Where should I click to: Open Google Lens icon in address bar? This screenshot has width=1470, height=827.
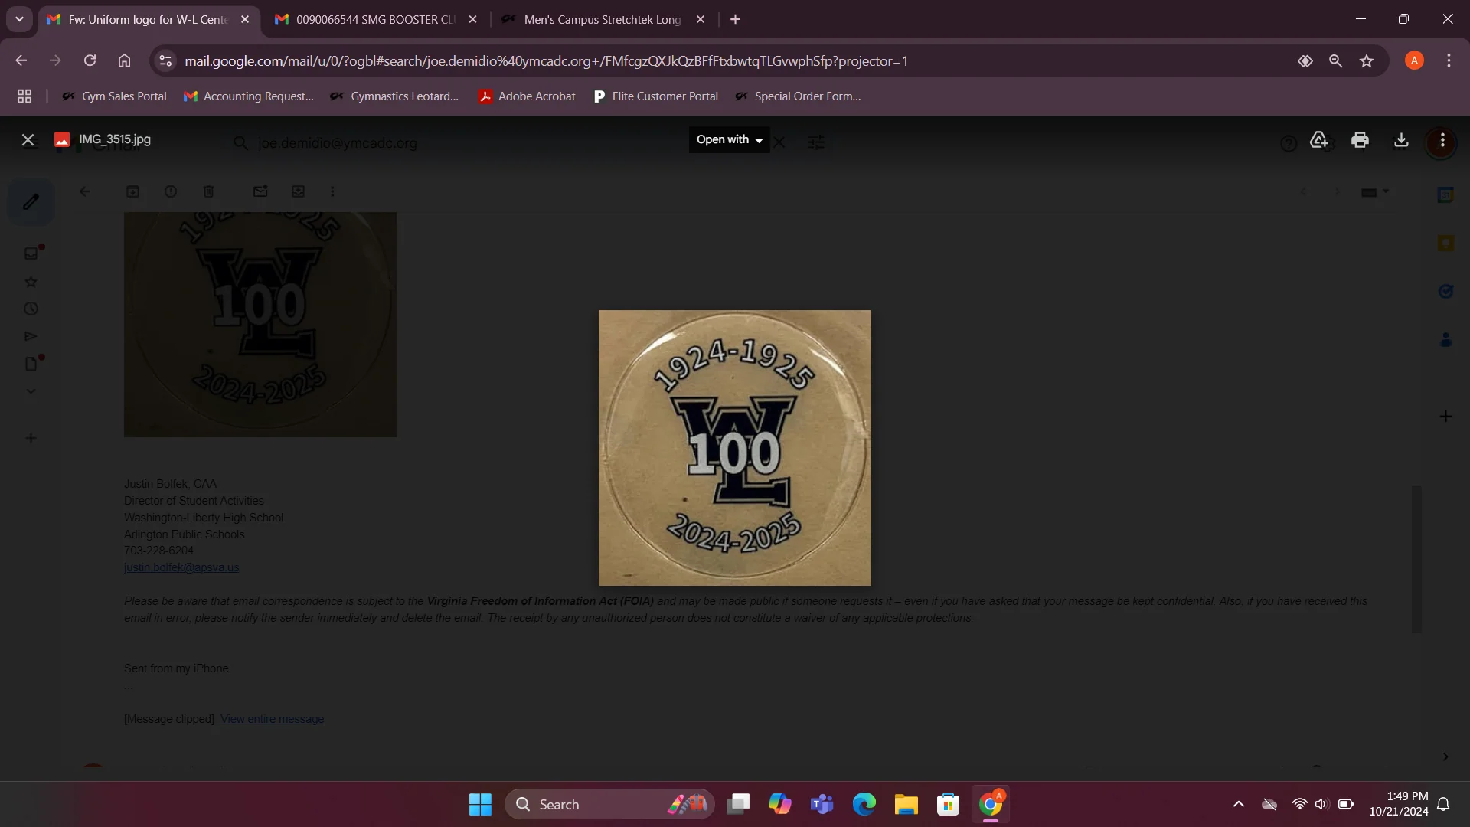pos(1305,61)
